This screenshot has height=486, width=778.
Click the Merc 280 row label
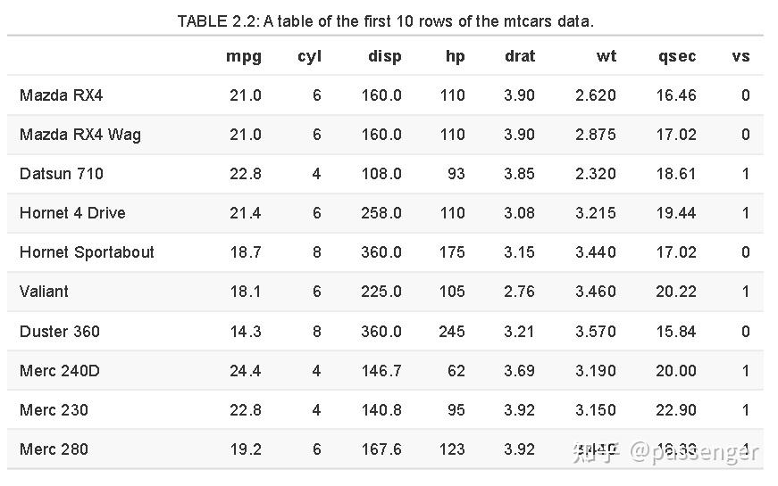point(54,449)
